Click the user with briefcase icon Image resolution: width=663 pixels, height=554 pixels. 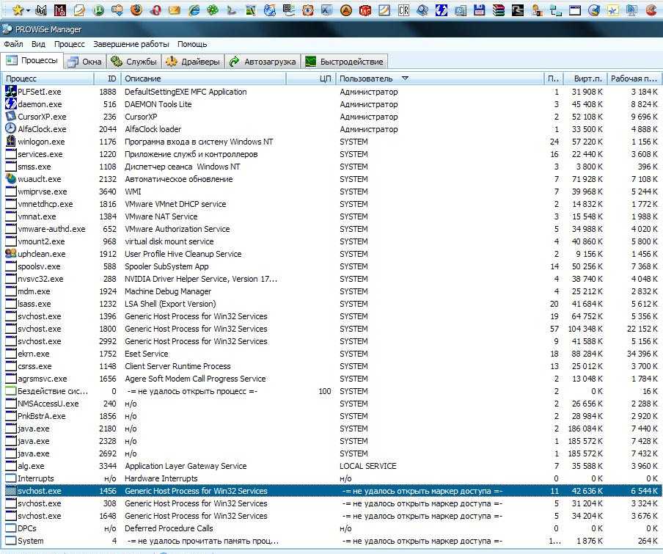coord(537,10)
